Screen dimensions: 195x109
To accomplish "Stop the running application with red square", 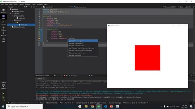I will (x=64, y=75).
